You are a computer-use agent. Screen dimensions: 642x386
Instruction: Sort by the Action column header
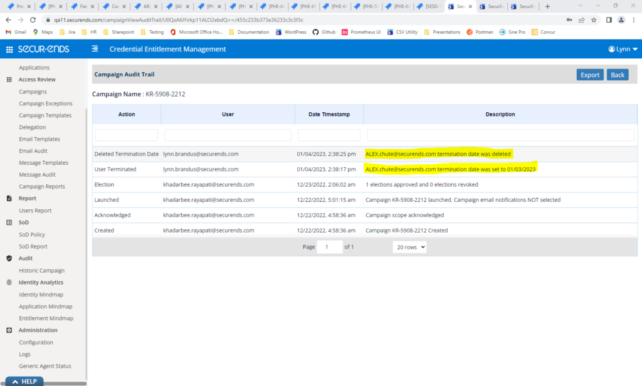pyautogui.click(x=127, y=115)
